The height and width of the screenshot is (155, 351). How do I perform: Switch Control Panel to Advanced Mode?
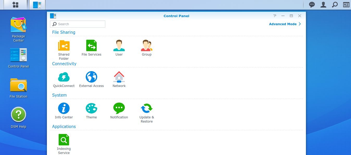(285, 24)
